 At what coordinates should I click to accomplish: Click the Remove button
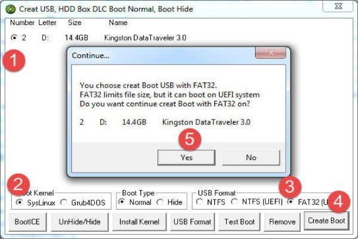coord(282,222)
